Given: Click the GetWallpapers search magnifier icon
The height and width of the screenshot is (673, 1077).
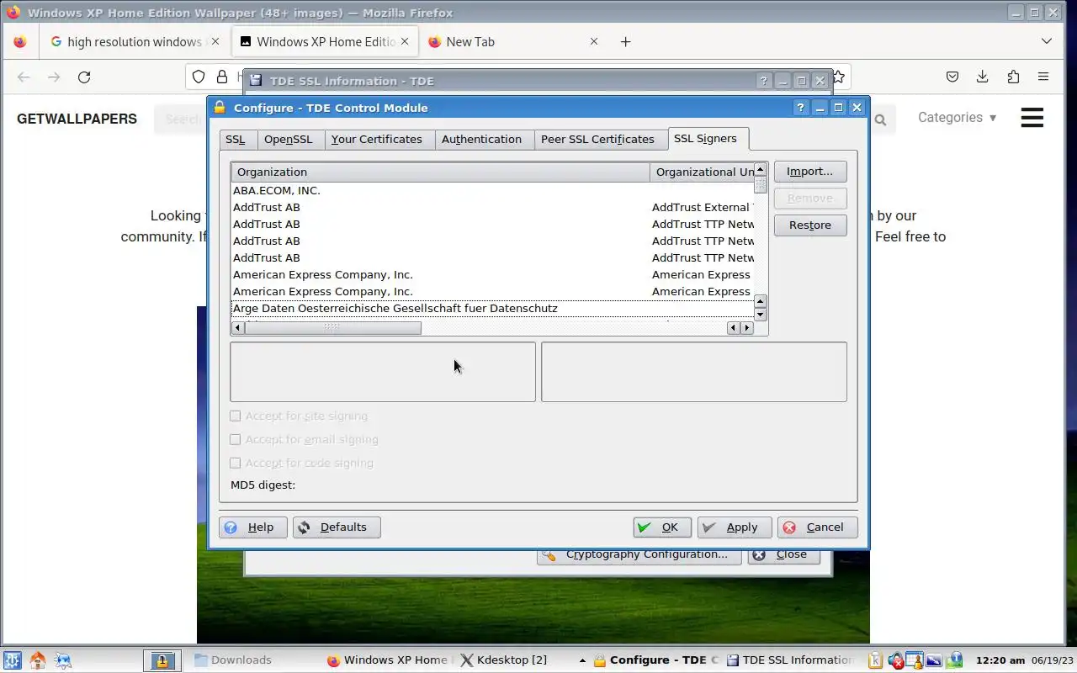Looking at the screenshot, I should [x=880, y=120].
